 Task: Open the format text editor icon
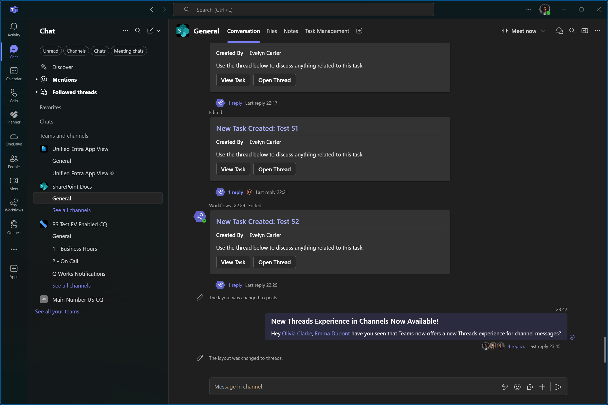coord(505,387)
